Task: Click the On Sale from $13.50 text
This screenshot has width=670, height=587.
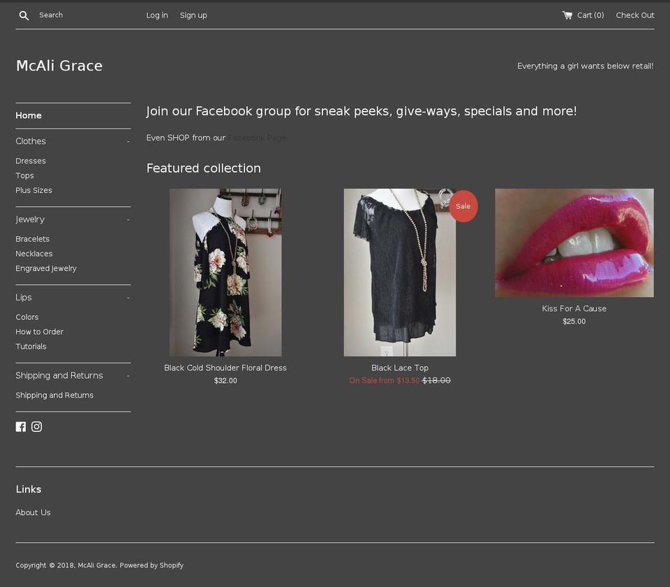Action: (x=384, y=380)
